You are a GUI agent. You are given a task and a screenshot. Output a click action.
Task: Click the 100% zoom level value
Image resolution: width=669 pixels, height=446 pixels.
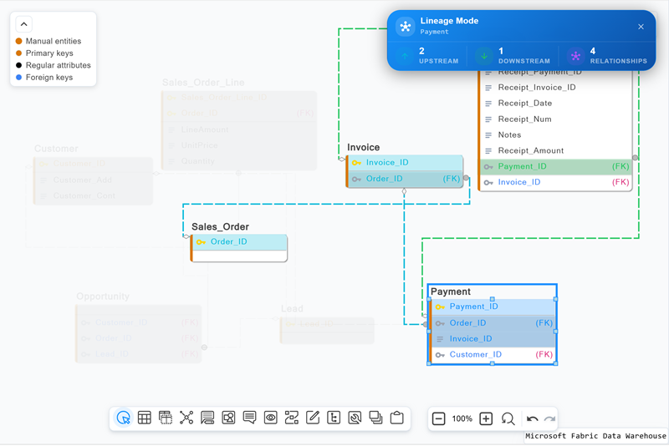tap(462, 418)
